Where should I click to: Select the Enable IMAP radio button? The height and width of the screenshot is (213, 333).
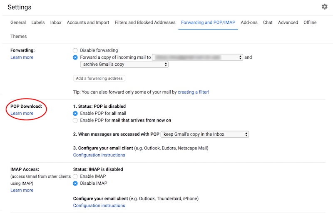75,176
